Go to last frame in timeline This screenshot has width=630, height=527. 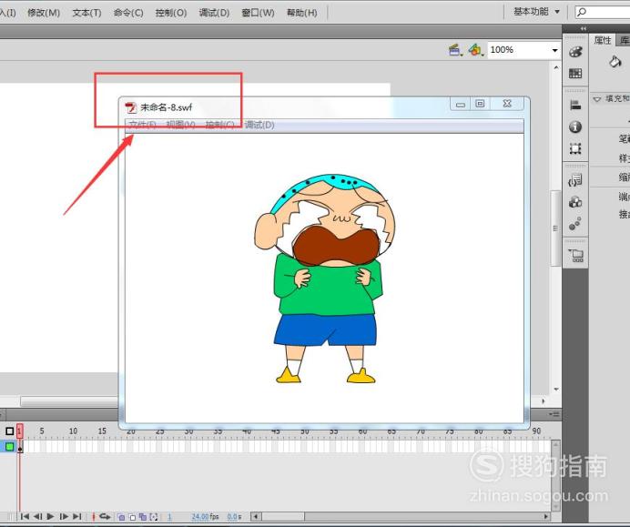click(77, 516)
